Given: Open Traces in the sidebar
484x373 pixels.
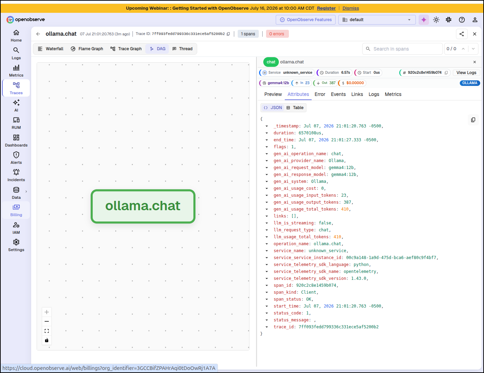Looking at the screenshot, I should coord(16,88).
